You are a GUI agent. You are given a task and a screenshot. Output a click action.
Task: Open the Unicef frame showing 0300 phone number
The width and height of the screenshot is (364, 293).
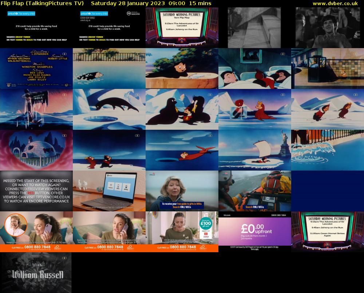[x=109, y=28]
